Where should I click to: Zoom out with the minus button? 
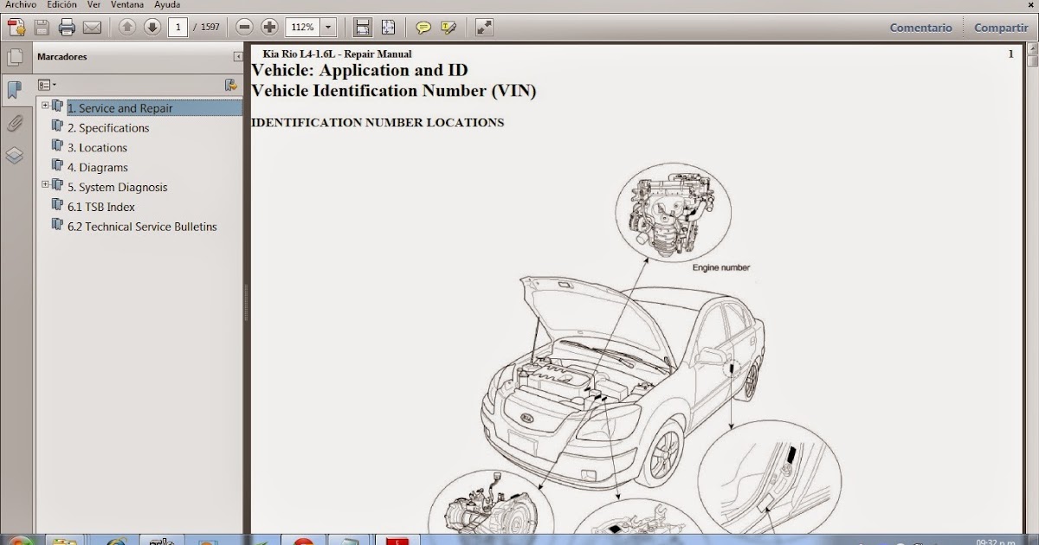[x=245, y=27]
